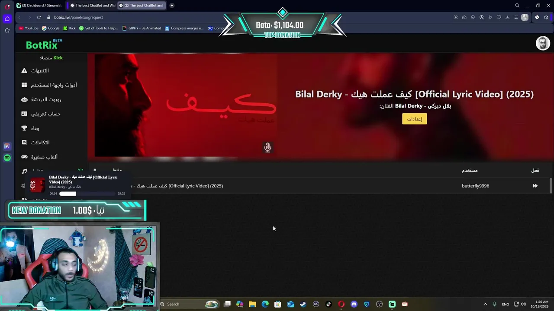
Task: Open the yellow إعدادات settings button
Action: pyautogui.click(x=414, y=119)
